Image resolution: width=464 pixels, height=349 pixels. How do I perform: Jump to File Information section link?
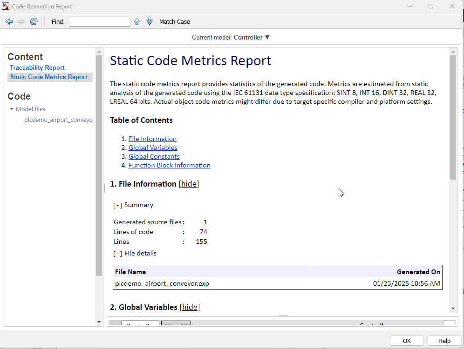point(152,139)
